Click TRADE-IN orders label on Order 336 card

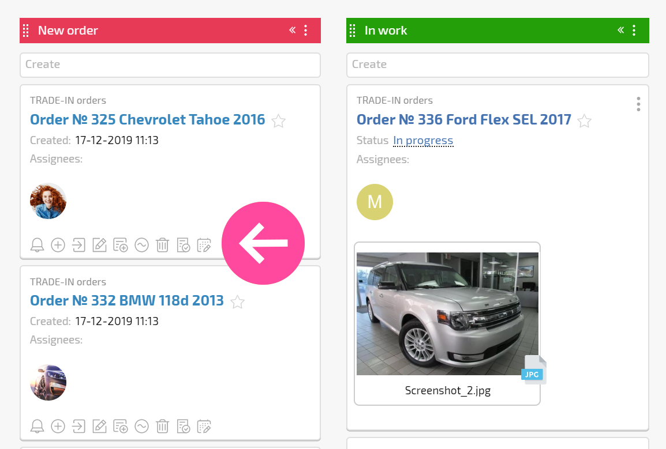395,101
